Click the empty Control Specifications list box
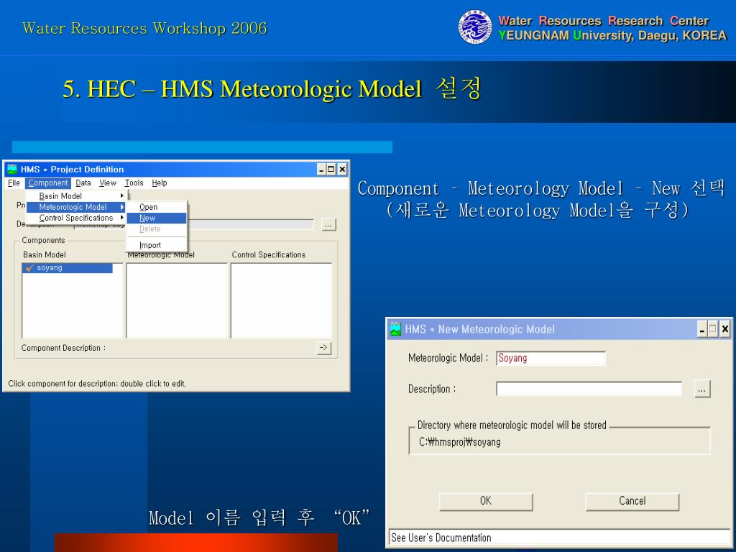This screenshot has height=552, width=736. [281, 300]
